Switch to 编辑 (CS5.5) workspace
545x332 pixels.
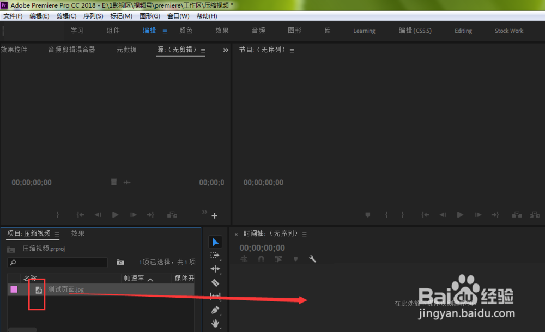click(x=415, y=31)
